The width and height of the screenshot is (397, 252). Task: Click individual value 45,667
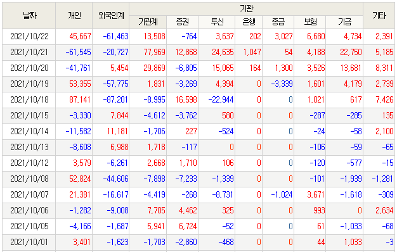pos(80,36)
